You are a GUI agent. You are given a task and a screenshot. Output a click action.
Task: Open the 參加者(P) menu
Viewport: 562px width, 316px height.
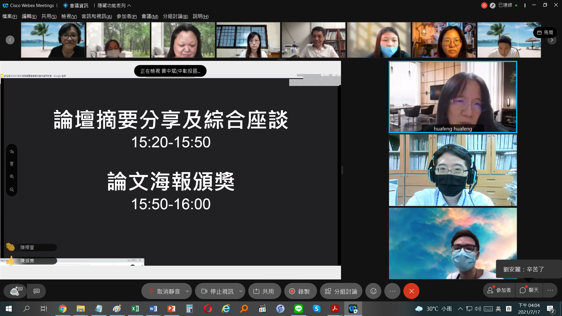127,16
